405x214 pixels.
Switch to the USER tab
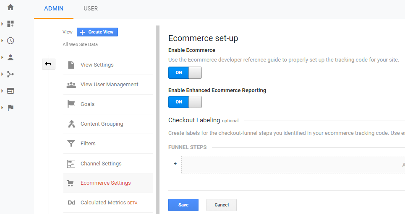click(x=91, y=8)
